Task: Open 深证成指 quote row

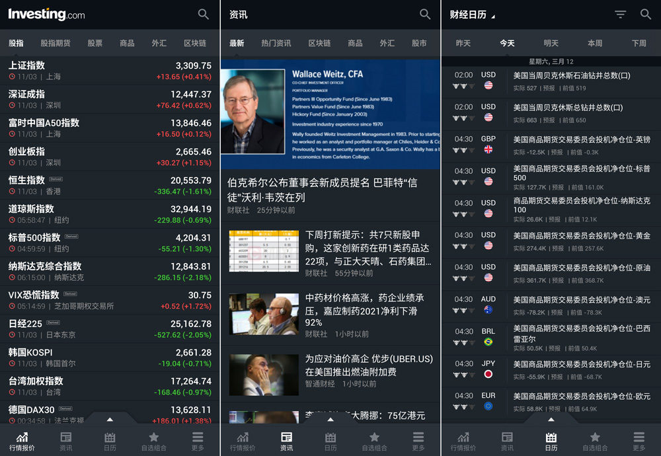Action: (110, 99)
